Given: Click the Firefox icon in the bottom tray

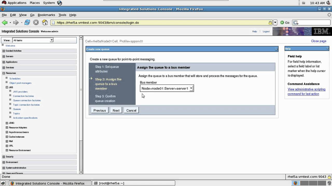Looking at the screenshot, I should pos(295,183).
